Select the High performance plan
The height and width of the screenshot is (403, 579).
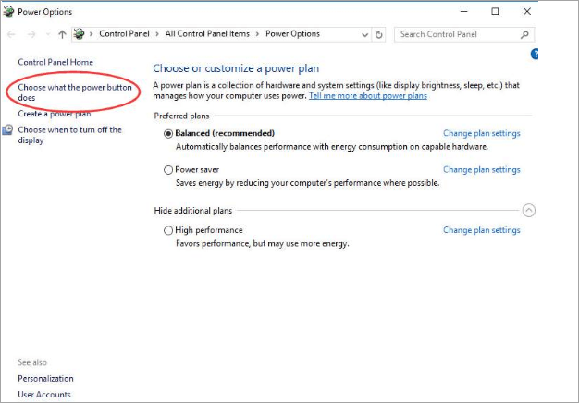pyautogui.click(x=168, y=230)
